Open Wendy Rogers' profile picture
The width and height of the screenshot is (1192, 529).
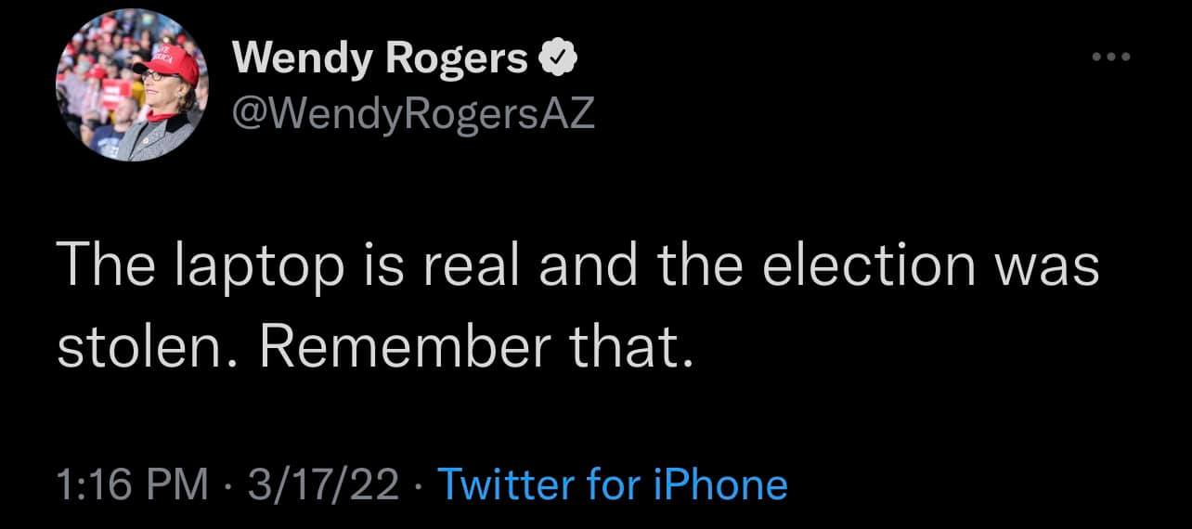(132, 88)
